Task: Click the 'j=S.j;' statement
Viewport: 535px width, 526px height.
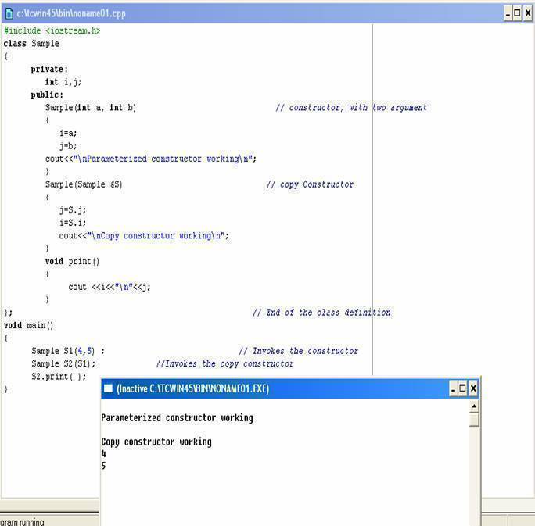Action: (72, 210)
